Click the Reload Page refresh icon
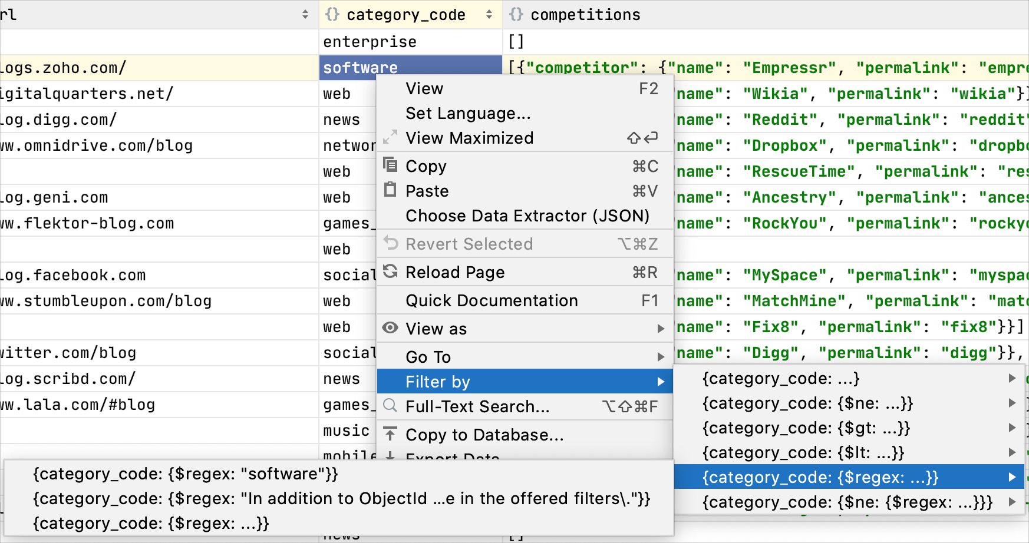1029x543 pixels. [x=390, y=271]
